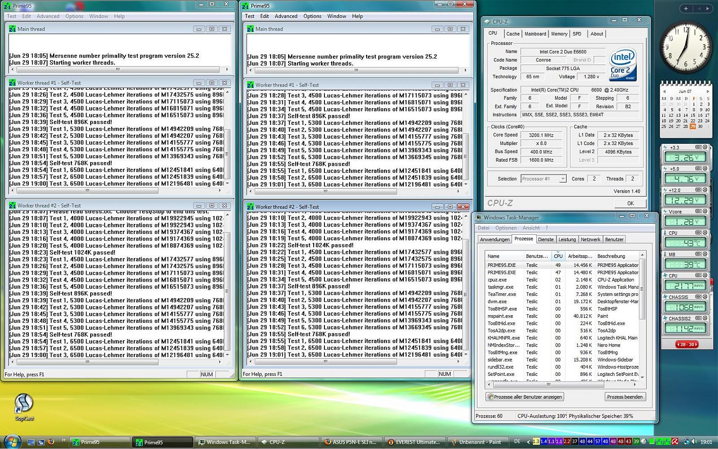Switch to Netzwerk tab in Task Manager
The width and height of the screenshot is (718, 449).
(590, 239)
